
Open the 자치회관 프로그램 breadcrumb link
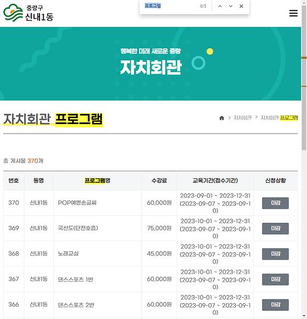(x=279, y=117)
